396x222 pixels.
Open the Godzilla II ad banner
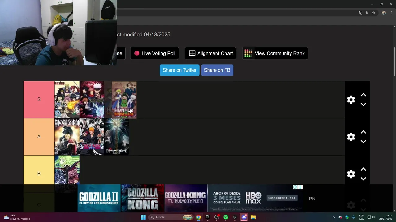point(99,198)
